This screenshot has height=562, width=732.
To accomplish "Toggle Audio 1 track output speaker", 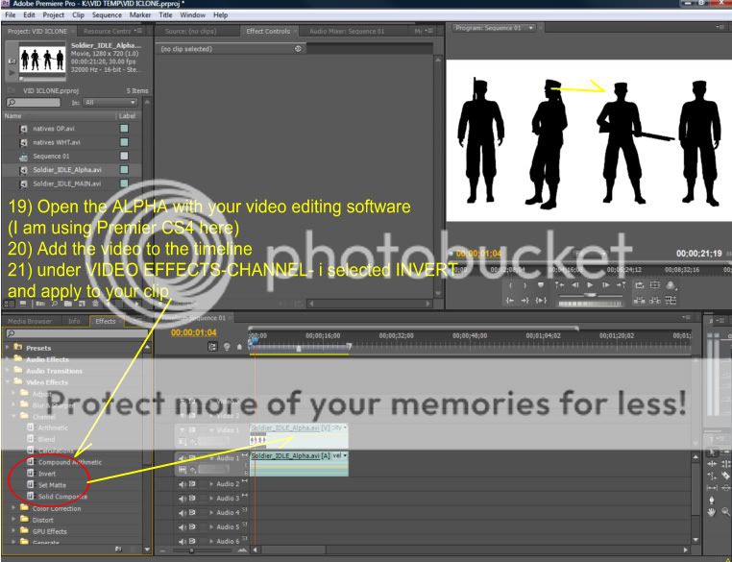I will 181,456.
